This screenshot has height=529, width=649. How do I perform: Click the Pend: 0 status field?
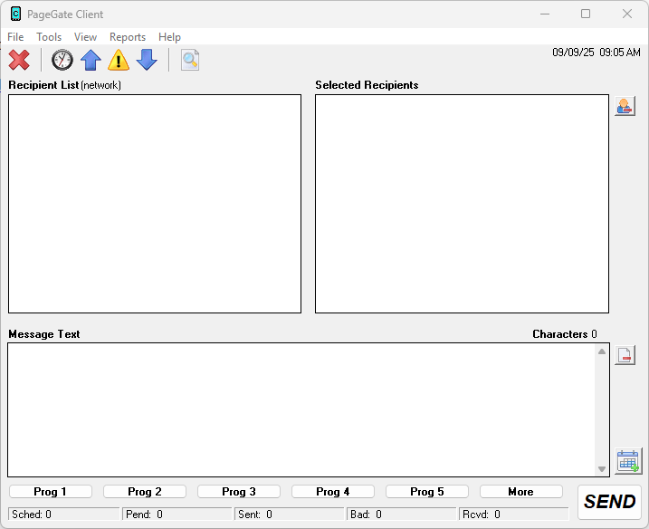pyautogui.click(x=177, y=515)
